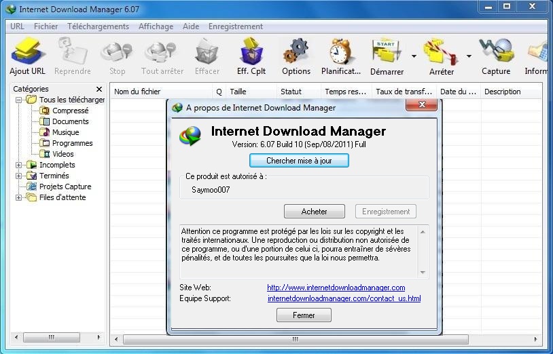This screenshot has width=553, height=354.
Task: Open the Démarrer dropdown arrow
Action: 414,56
